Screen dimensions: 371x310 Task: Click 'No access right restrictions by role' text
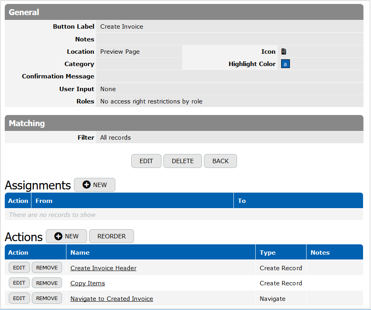(151, 101)
